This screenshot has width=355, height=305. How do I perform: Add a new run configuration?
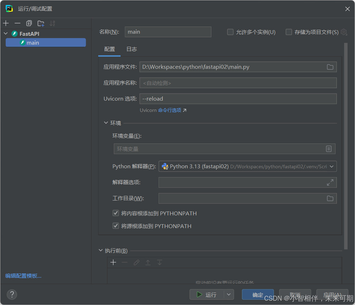(6, 23)
